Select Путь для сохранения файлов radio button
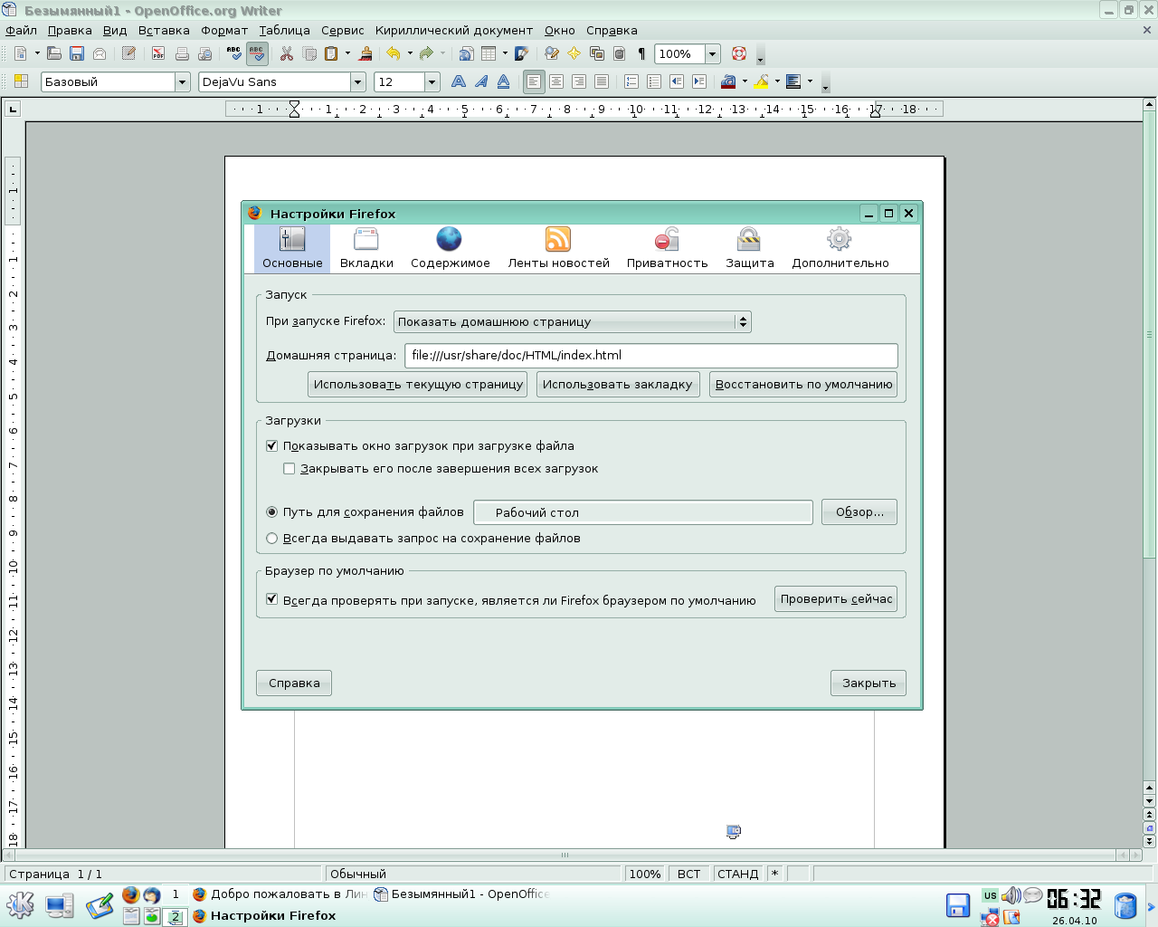The image size is (1158, 927). point(271,512)
